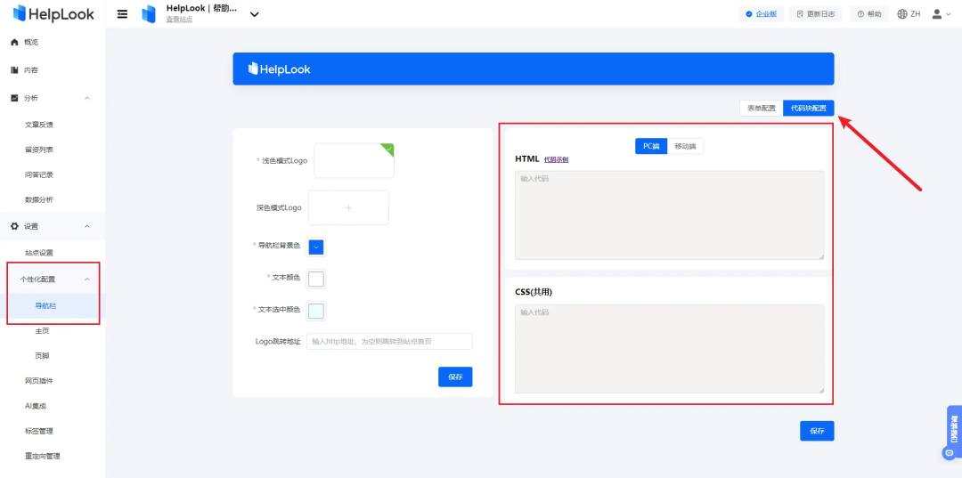962x478 pixels.
Task: Click the chat bubble icon at right edge
Action: coord(948,453)
